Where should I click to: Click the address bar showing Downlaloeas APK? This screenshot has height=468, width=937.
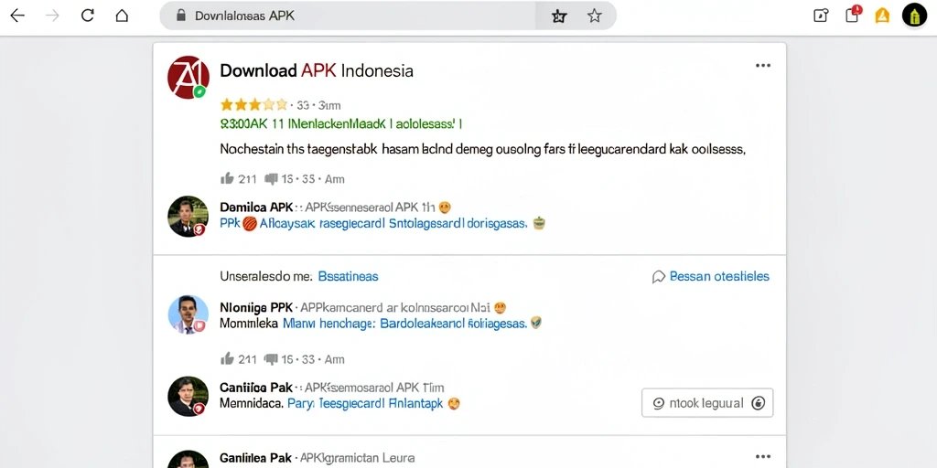coord(359,16)
